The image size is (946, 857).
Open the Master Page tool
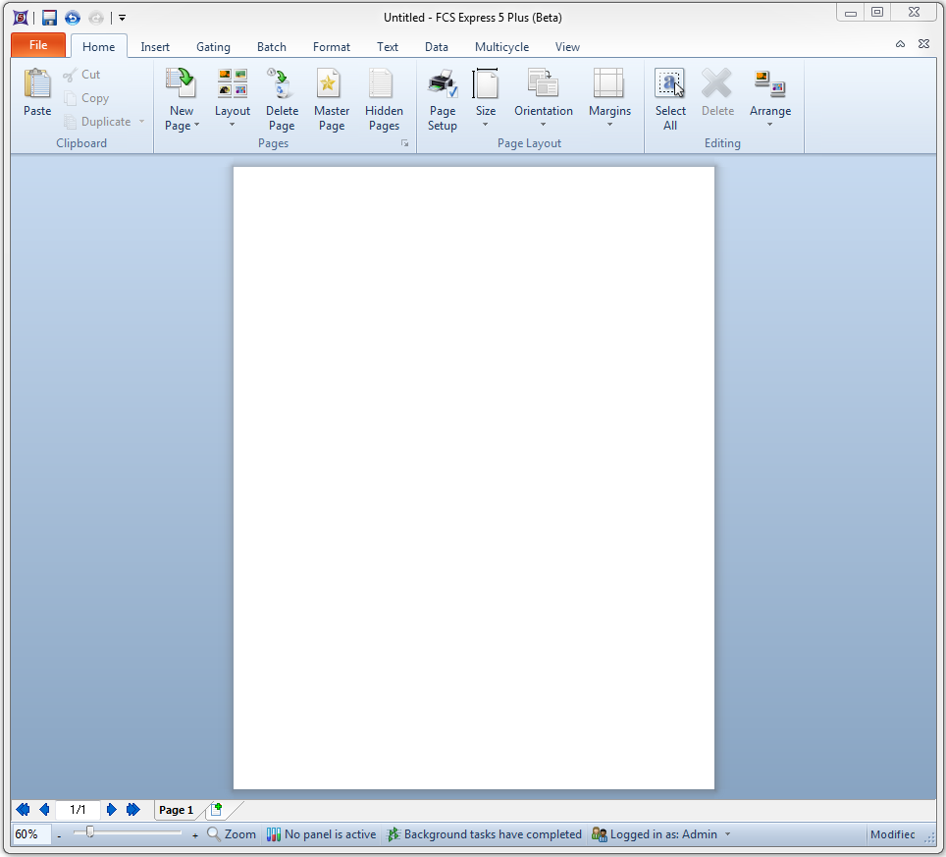[x=332, y=85]
